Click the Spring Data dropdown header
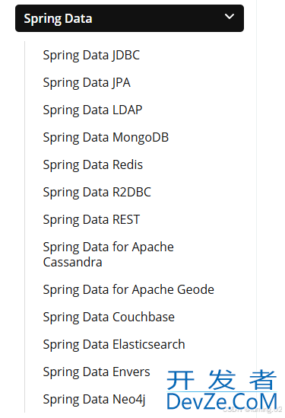This screenshot has height=418, width=285. (x=129, y=18)
